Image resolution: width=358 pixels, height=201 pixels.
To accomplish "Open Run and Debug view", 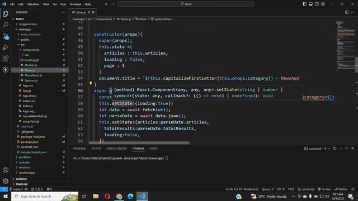I will (6, 47).
